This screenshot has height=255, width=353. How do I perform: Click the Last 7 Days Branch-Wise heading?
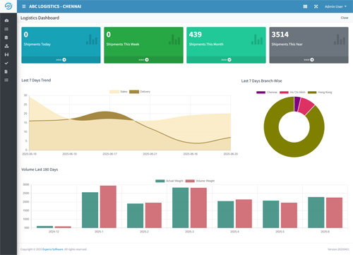coord(261,81)
